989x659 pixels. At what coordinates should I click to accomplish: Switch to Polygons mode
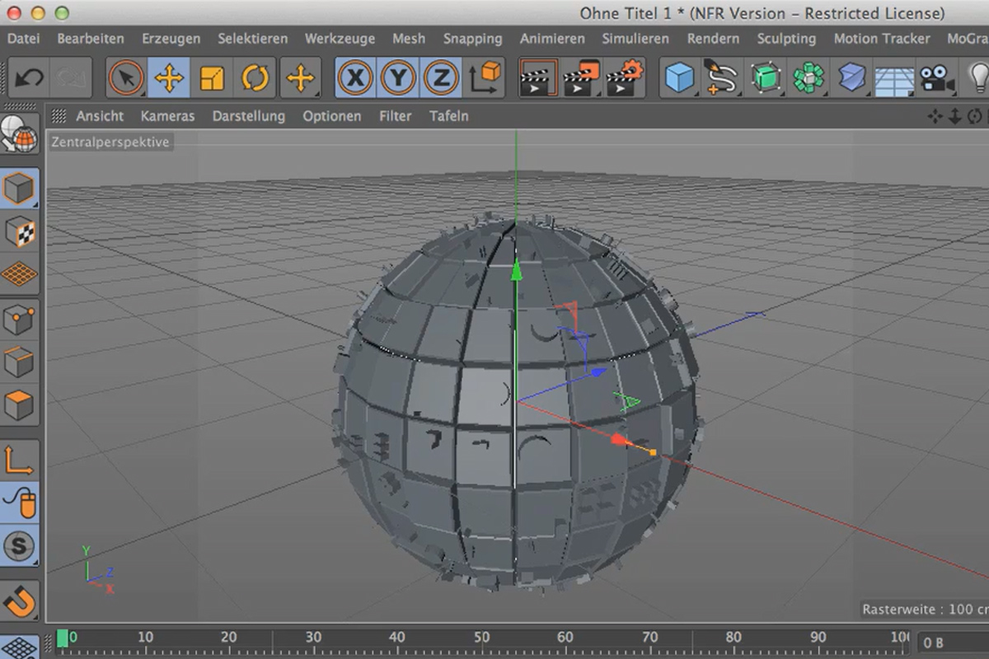(x=20, y=405)
